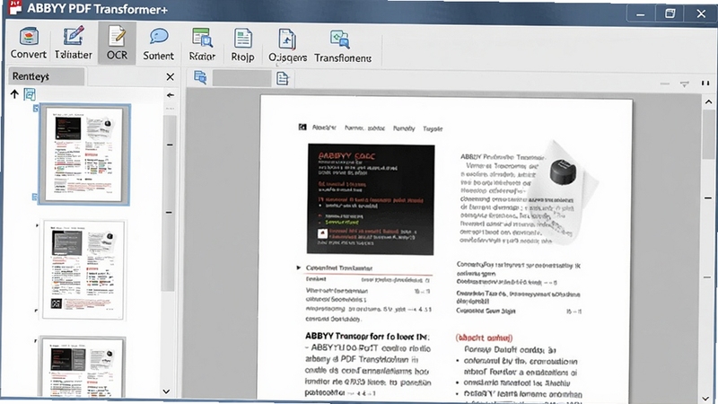Select the third page thumbnail
Viewport: 718px width, 404px height.
pyautogui.click(x=83, y=366)
